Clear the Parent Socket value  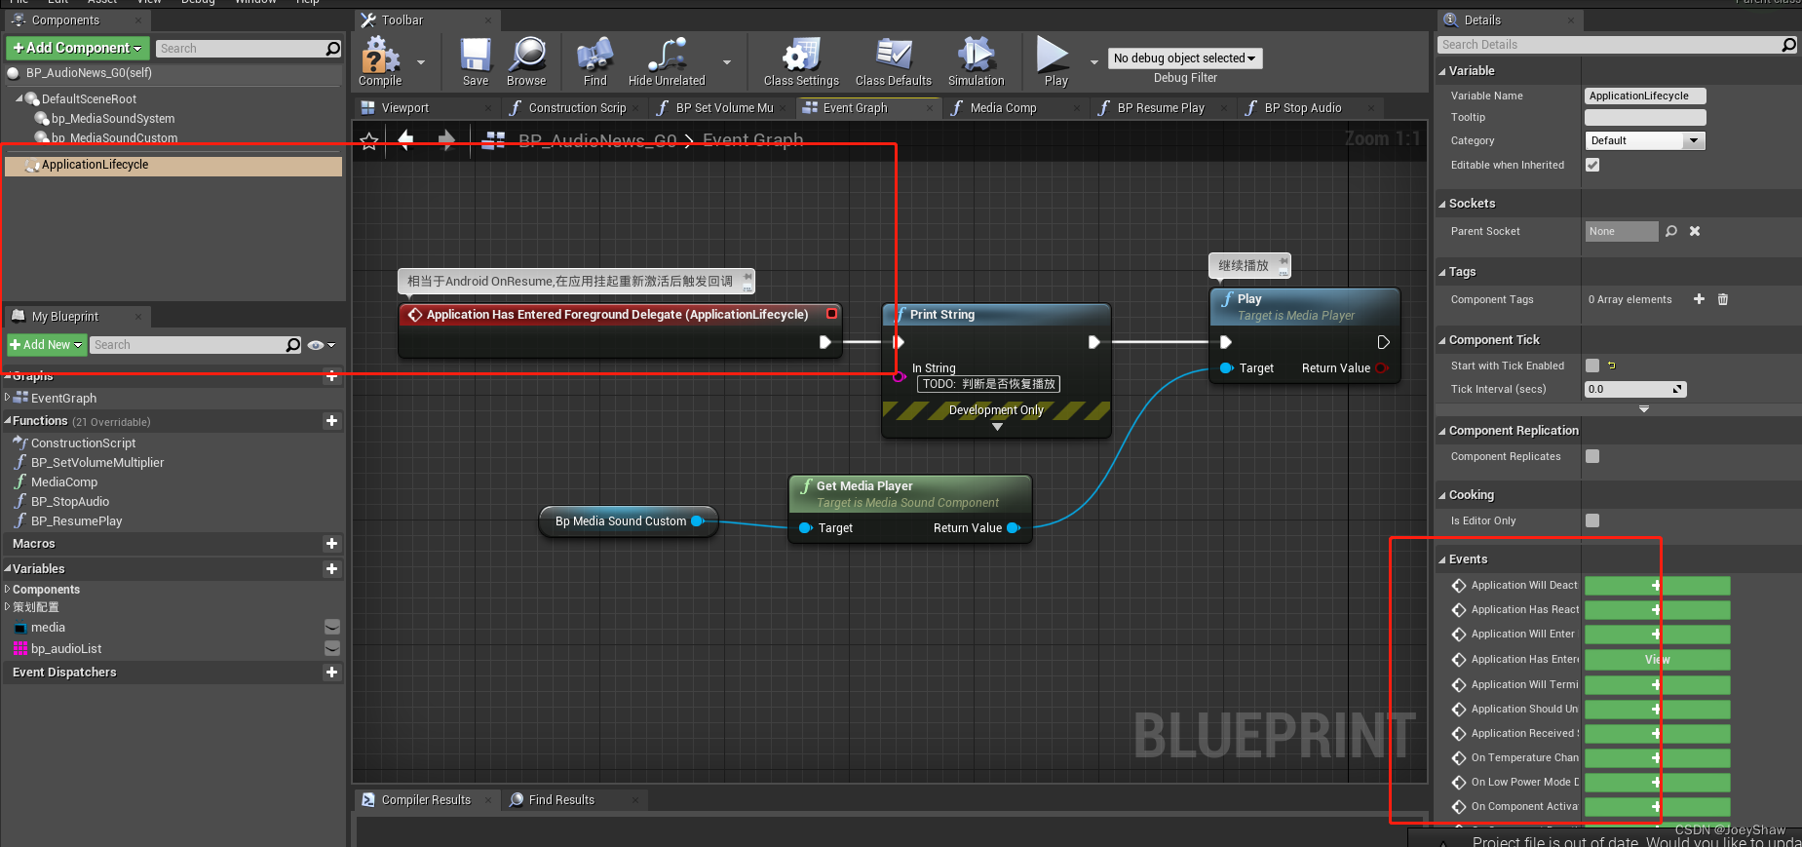pyautogui.click(x=1695, y=231)
